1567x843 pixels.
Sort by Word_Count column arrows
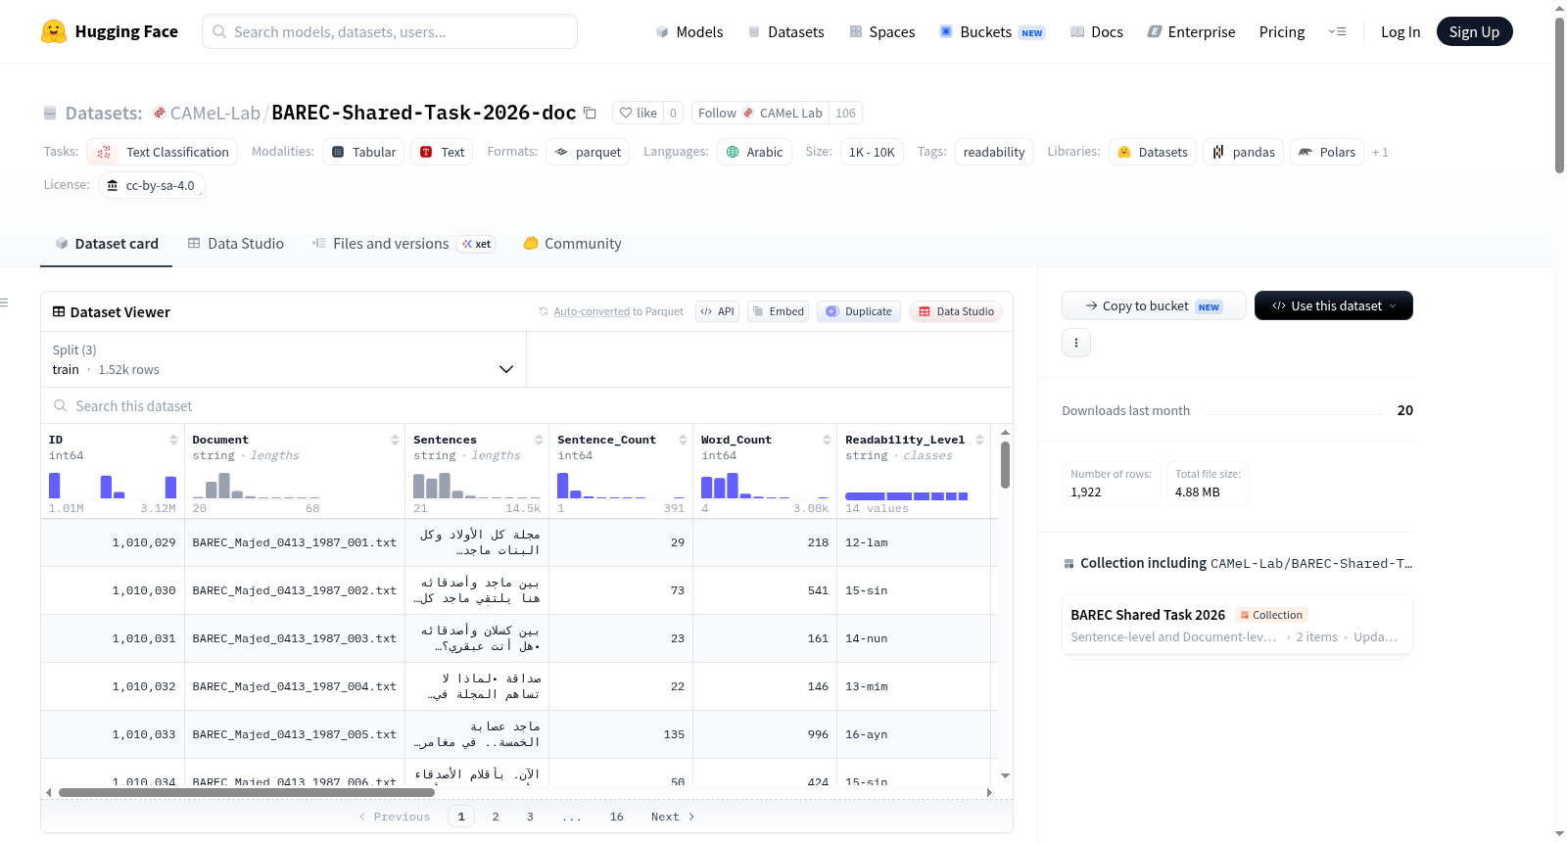827,440
